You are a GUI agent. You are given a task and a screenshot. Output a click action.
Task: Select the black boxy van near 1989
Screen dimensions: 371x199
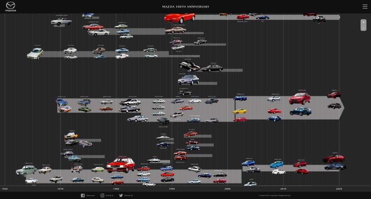click(163, 121)
